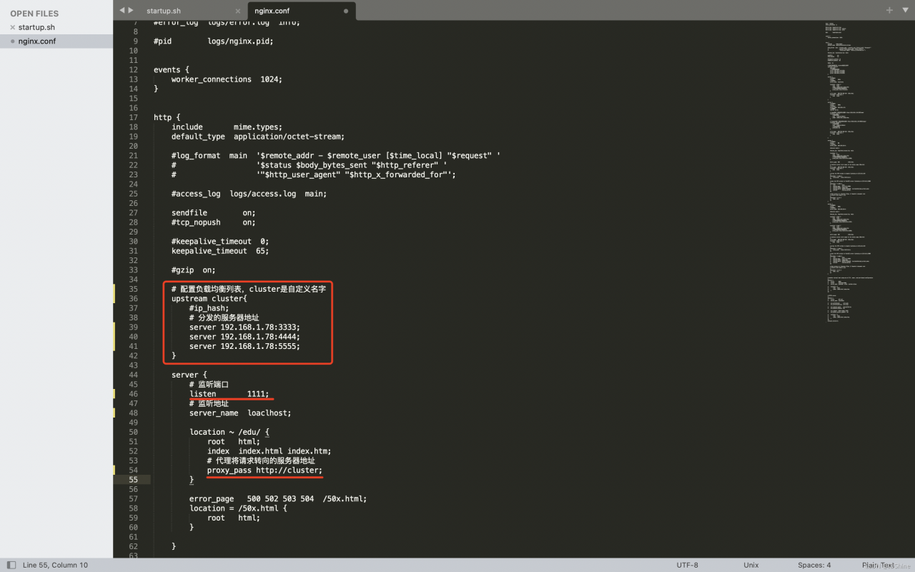Screen dimensions: 915x572
Task: Click the "#gzip on;" comment
Action: (x=193, y=270)
